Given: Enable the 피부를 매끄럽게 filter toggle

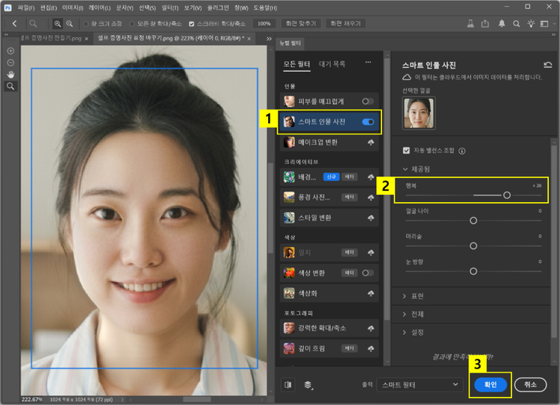Looking at the screenshot, I should tap(367, 101).
